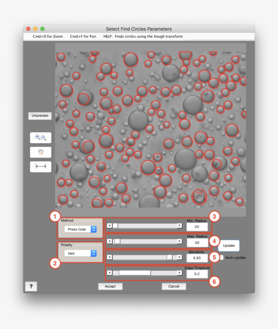
Task: Accept the find circles parameters
Action: [x=110, y=286]
